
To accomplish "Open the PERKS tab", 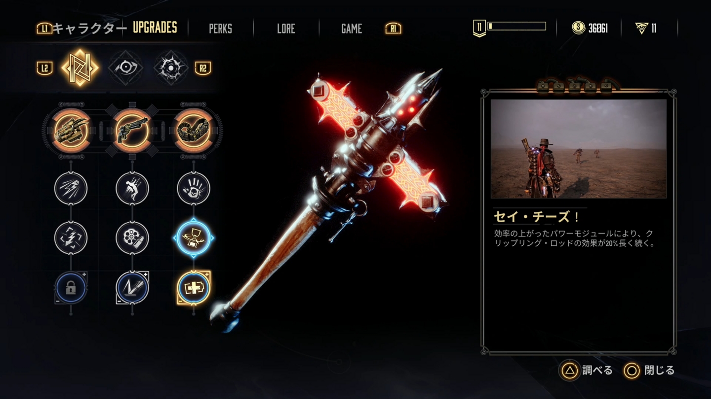I will (220, 29).
